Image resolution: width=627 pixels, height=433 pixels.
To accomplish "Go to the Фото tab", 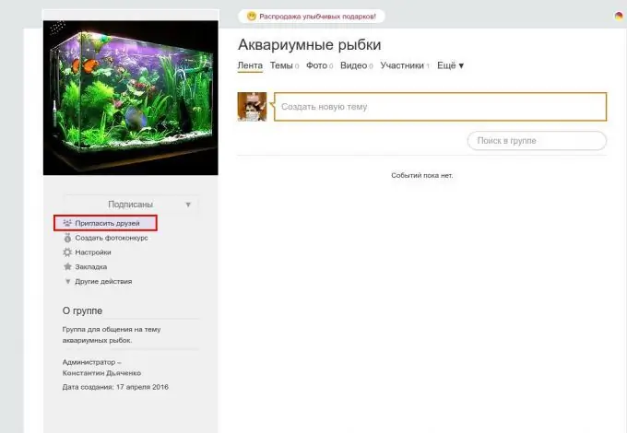I will coord(316,66).
